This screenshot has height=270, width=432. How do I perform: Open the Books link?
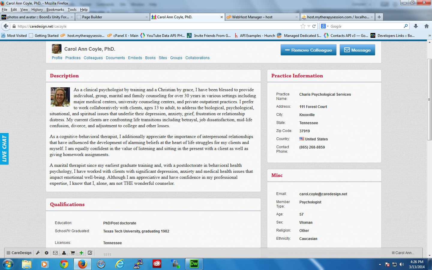point(150,58)
